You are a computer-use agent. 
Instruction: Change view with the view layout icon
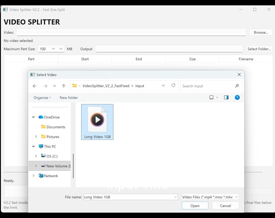click(212, 97)
